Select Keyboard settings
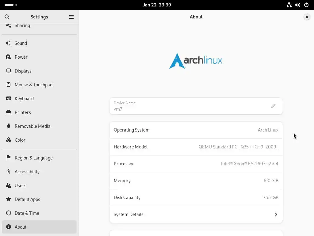This screenshot has width=314, height=236. [39, 99]
